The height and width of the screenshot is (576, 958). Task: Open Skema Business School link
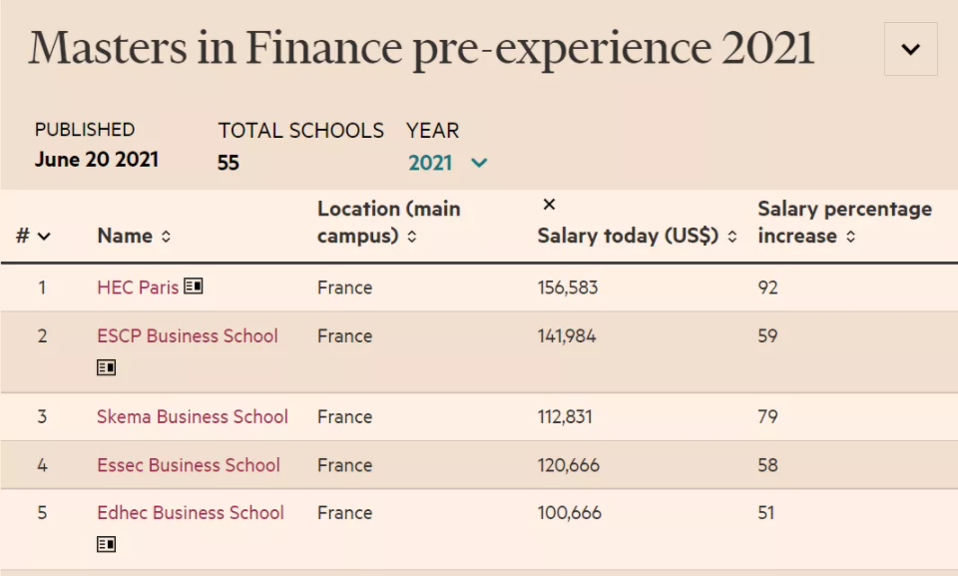click(x=193, y=416)
